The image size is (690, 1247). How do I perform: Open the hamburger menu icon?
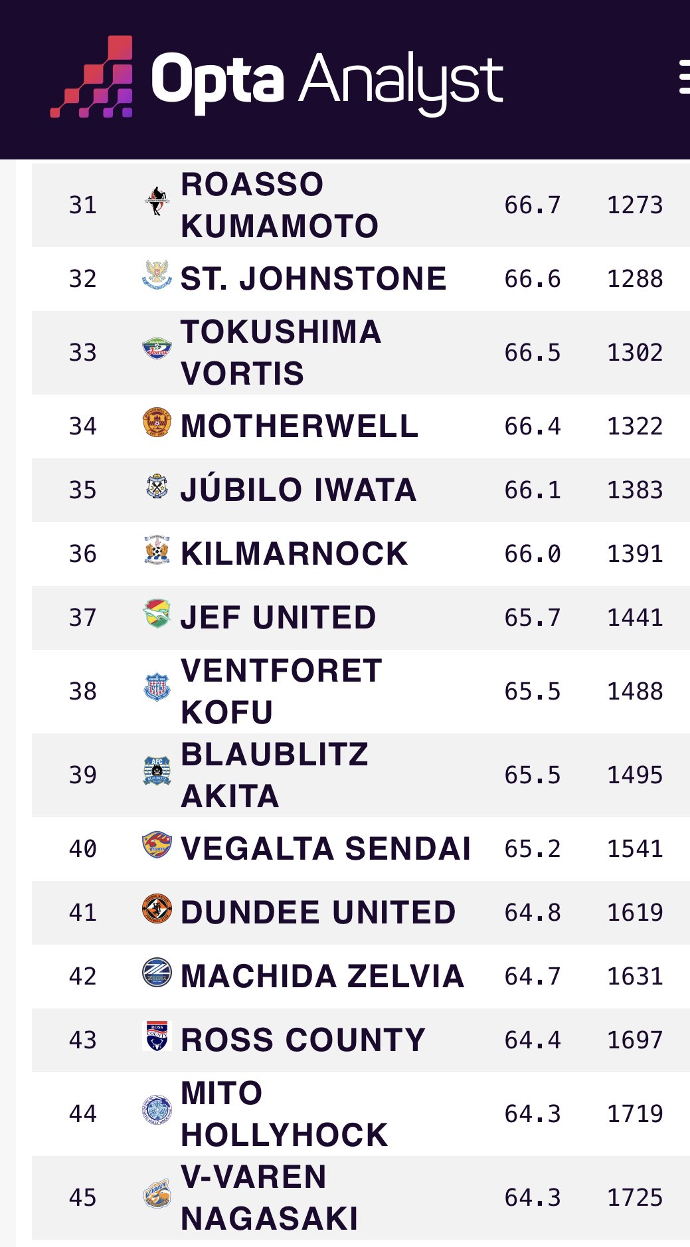(x=684, y=77)
